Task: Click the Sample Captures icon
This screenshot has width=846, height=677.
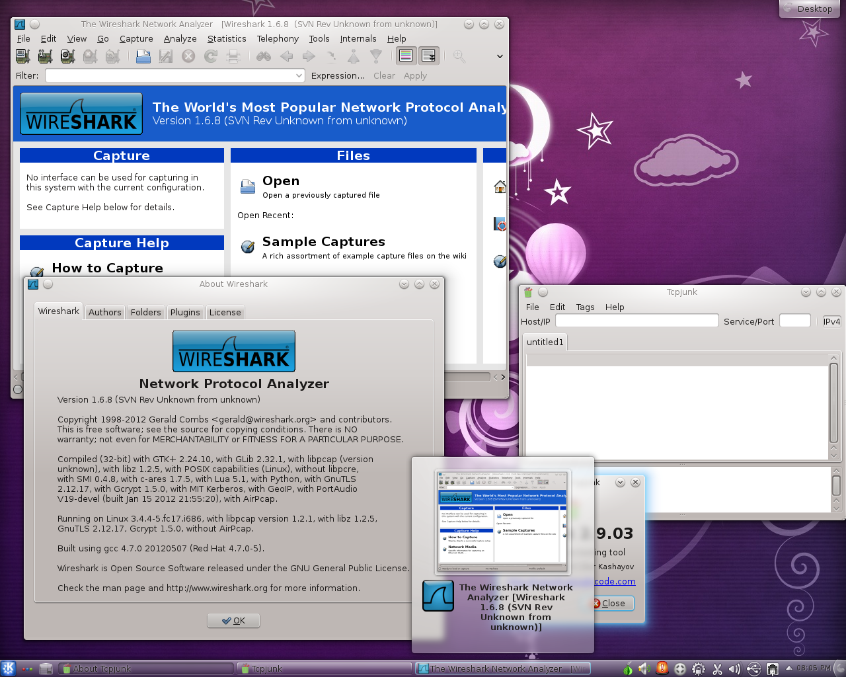Action: 248,247
